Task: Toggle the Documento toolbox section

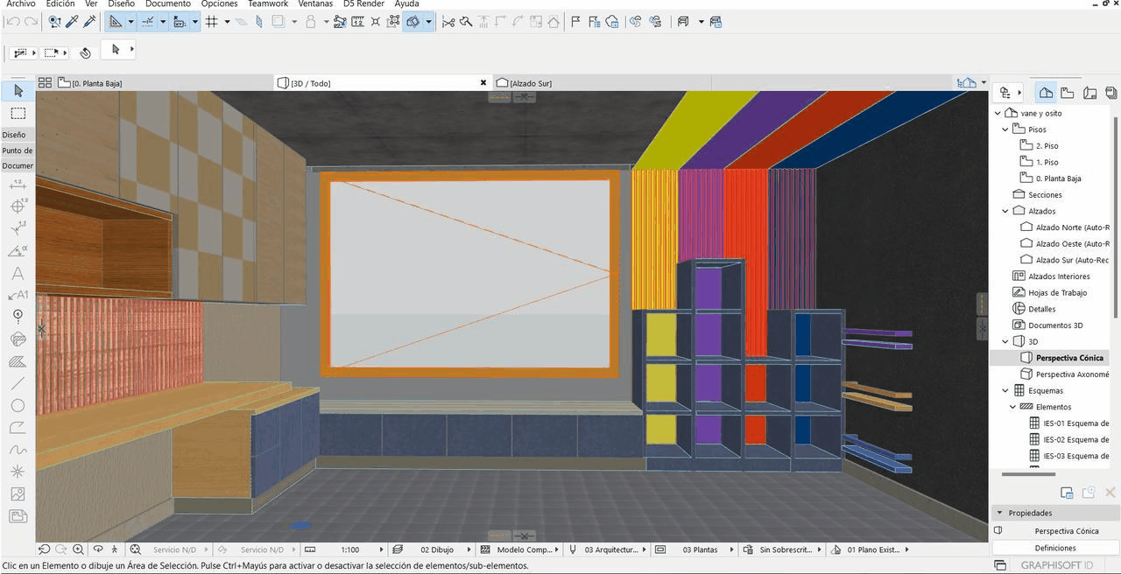Action: tap(18, 165)
